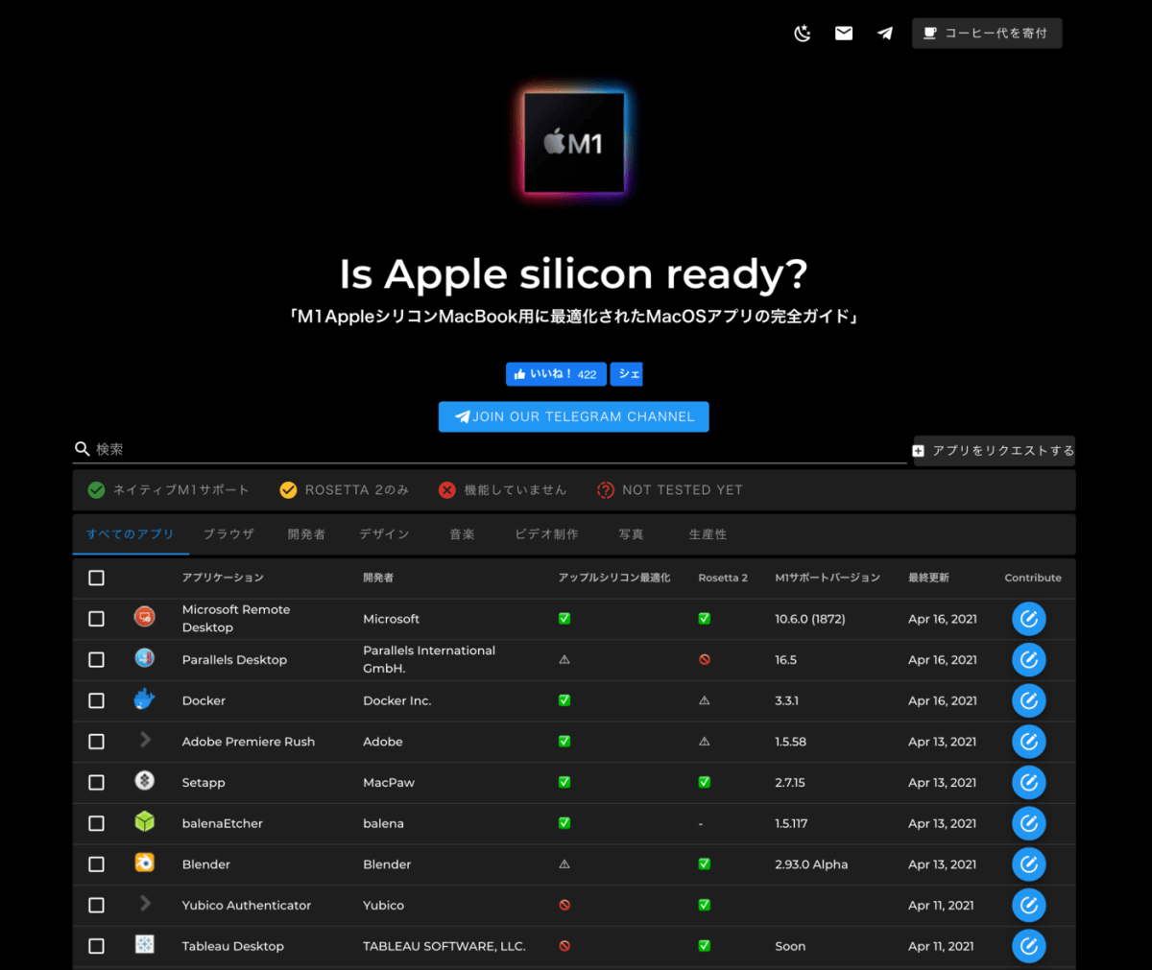Filter by NOT TESTED YET icon

pyautogui.click(x=670, y=490)
